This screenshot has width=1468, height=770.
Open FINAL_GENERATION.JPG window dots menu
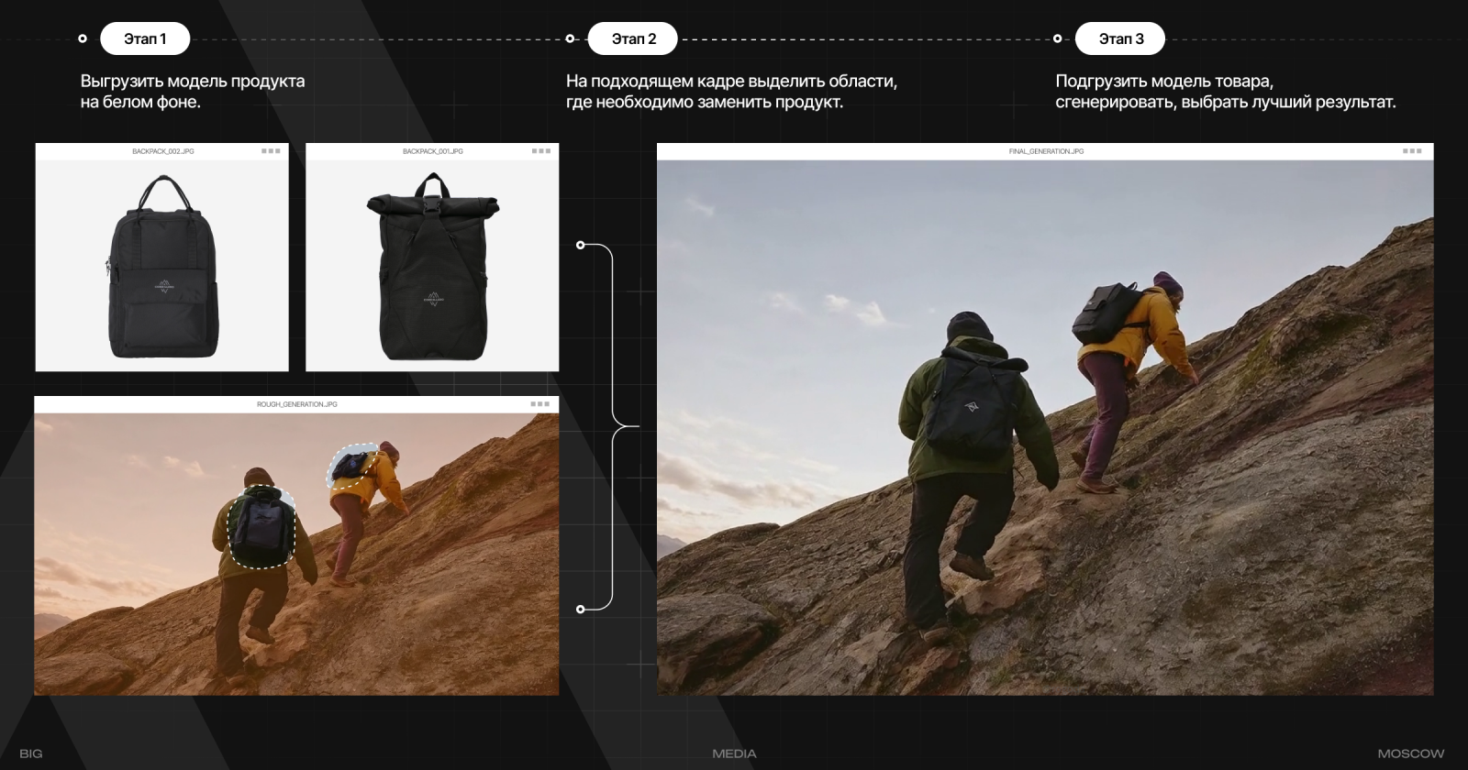(x=1412, y=151)
